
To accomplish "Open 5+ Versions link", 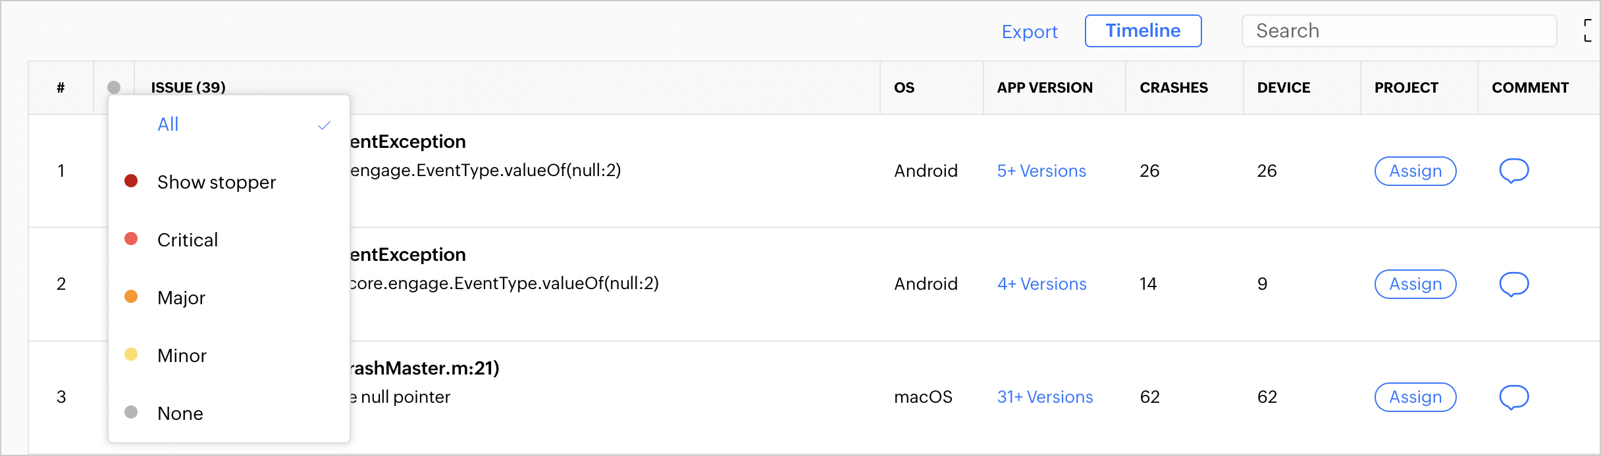I will pyautogui.click(x=1041, y=171).
